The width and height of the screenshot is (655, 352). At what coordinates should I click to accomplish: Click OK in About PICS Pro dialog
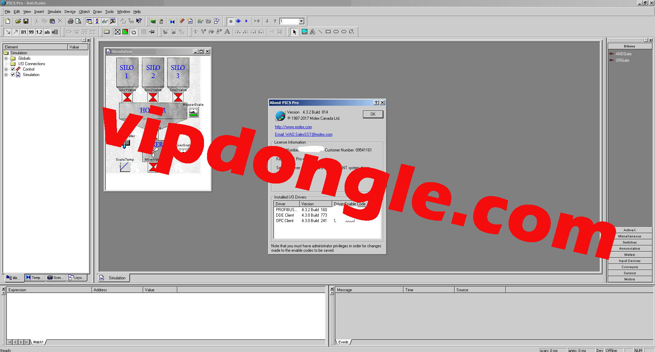click(373, 114)
